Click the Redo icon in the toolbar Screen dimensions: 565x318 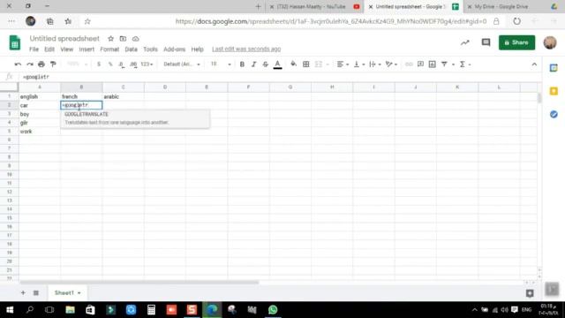point(30,64)
